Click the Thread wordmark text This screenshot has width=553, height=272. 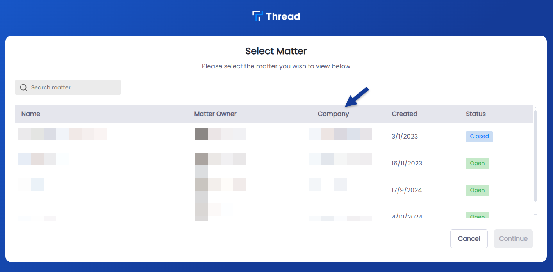[283, 16]
